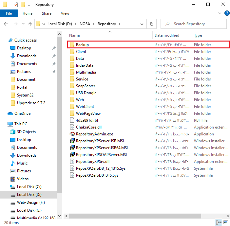Expand the ribbon with the chevron

(x=219, y=13)
